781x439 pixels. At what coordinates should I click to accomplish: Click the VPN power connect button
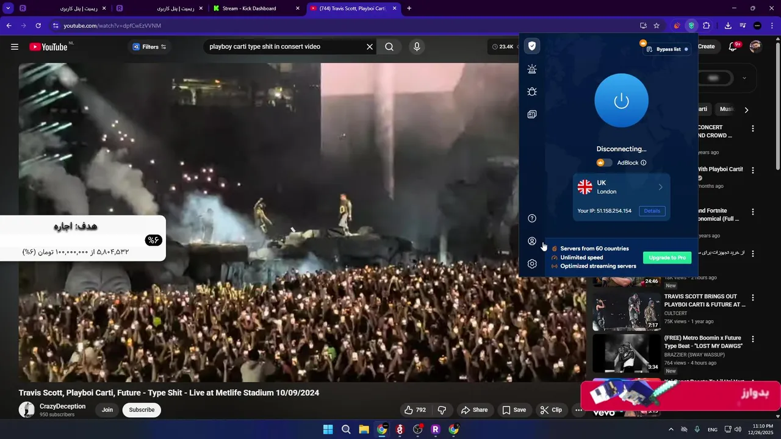point(621,101)
